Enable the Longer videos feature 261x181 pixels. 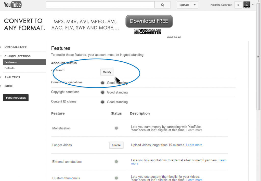point(116,145)
